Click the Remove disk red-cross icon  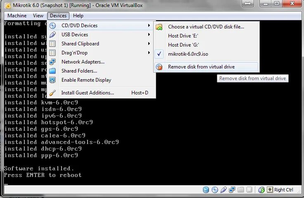pyautogui.click(x=159, y=67)
